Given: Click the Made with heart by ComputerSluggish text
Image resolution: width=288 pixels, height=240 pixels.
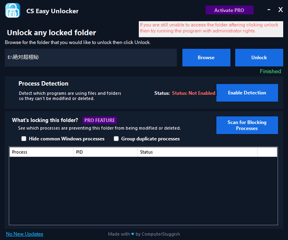Looking at the screenshot, I should [x=144, y=234].
